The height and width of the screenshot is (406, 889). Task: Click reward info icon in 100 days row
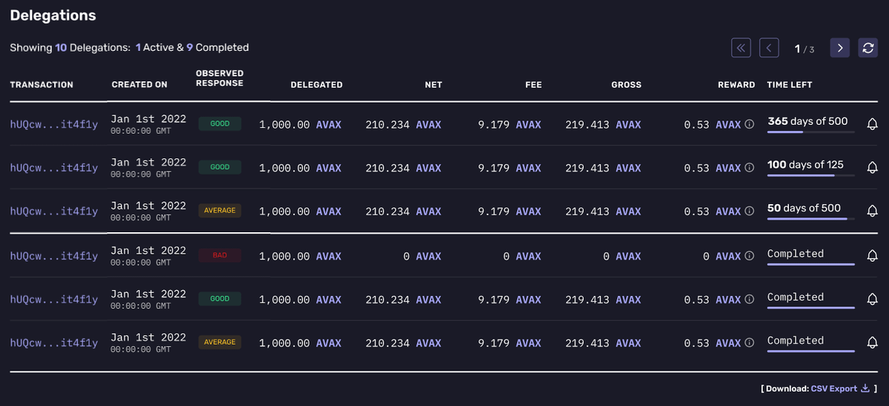tap(749, 169)
